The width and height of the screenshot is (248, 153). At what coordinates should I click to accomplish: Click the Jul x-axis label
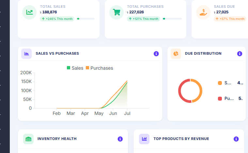[127, 113]
